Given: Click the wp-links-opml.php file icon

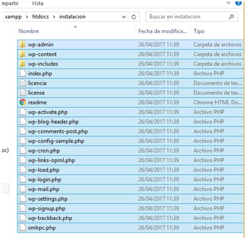Looking at the screenshot, I should tap(22, 160).
